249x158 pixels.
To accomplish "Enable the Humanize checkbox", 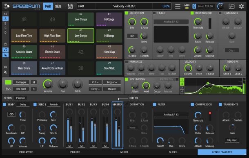I will tap(127, 62).
